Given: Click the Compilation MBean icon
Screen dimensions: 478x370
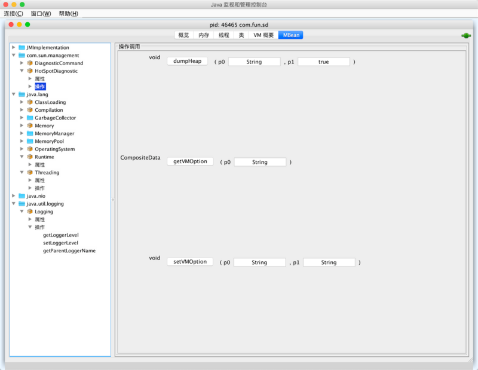Looking at the screenshot, I should tap(30, 110).
